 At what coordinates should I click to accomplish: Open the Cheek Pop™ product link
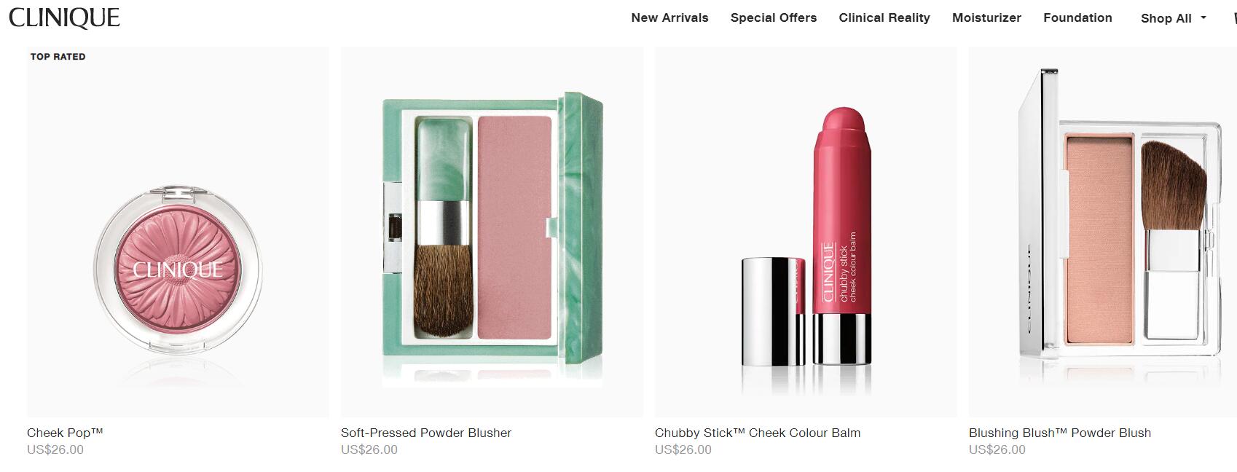(x=65, y=433)
